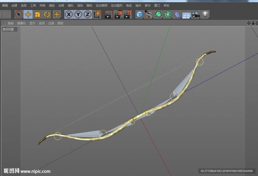Activate the Move tool
Screen dimensions: 258x176
28,14
